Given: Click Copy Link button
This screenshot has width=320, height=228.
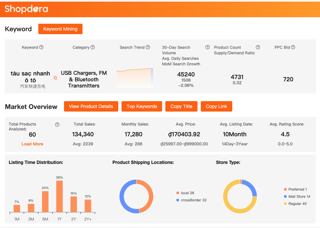Looking at the screenshot, I should coord(216,106).
